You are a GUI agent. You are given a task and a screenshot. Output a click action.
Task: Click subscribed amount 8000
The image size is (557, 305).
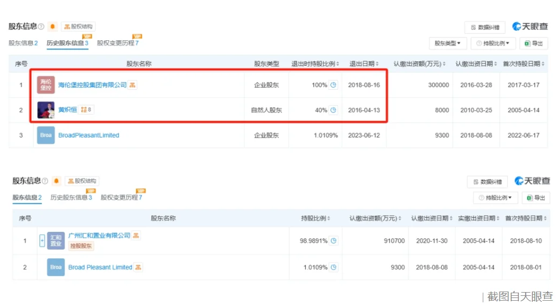tap(442, 110)
